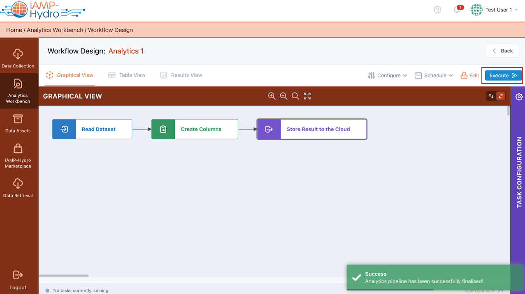This screenshot has width=525, height=294.
Task: Click the fit-to-screen expand arrows icon
Action: (307, 96)
